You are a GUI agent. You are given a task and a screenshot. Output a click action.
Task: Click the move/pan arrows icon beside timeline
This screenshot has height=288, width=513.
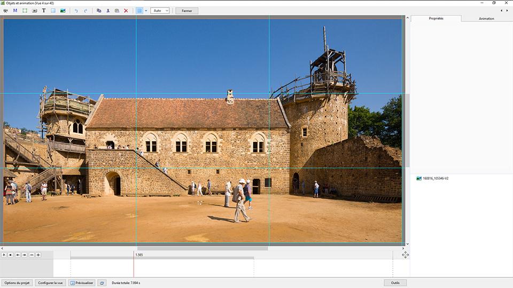pos(406,255)
